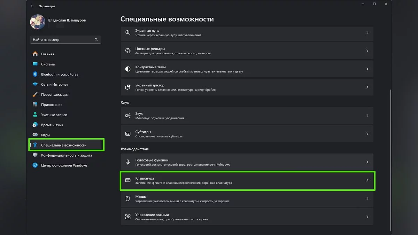Click the Privacy and security shield icon
418x235 pixels.
(35, 155)
